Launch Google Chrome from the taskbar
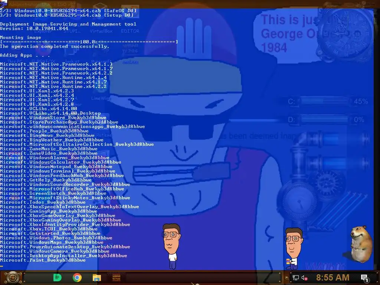 [77, 278]
